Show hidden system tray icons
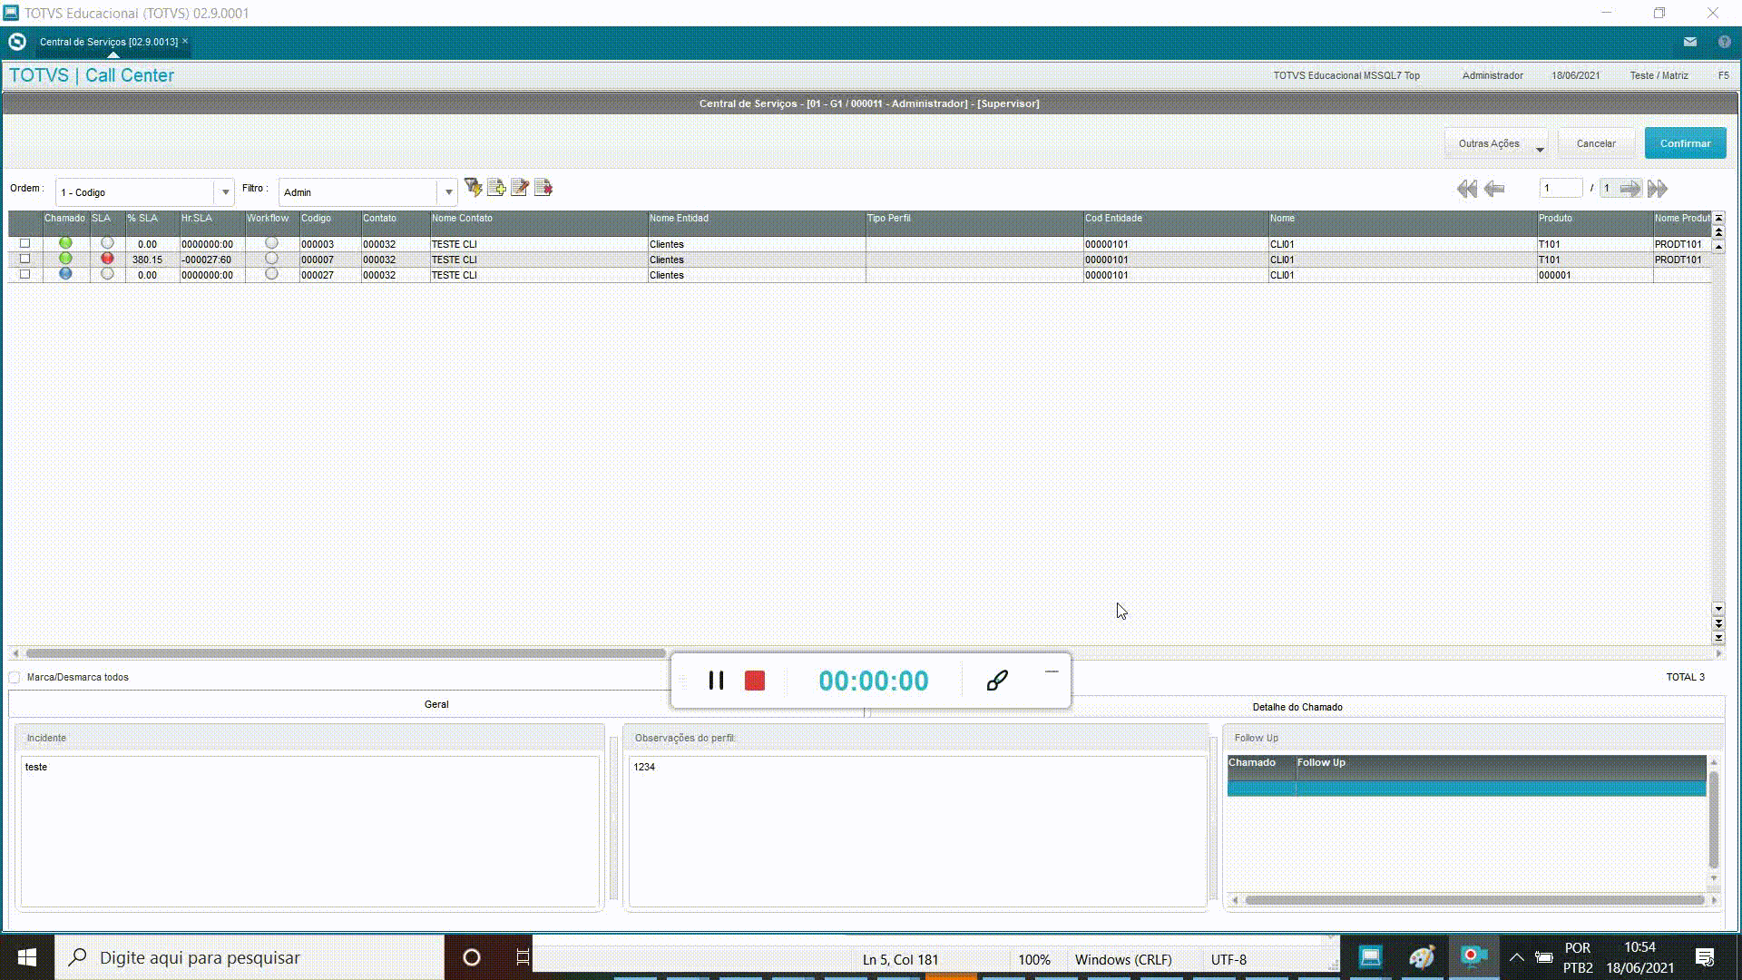This screenshot has width=1742, height=980. click(x=1517, y=957)
